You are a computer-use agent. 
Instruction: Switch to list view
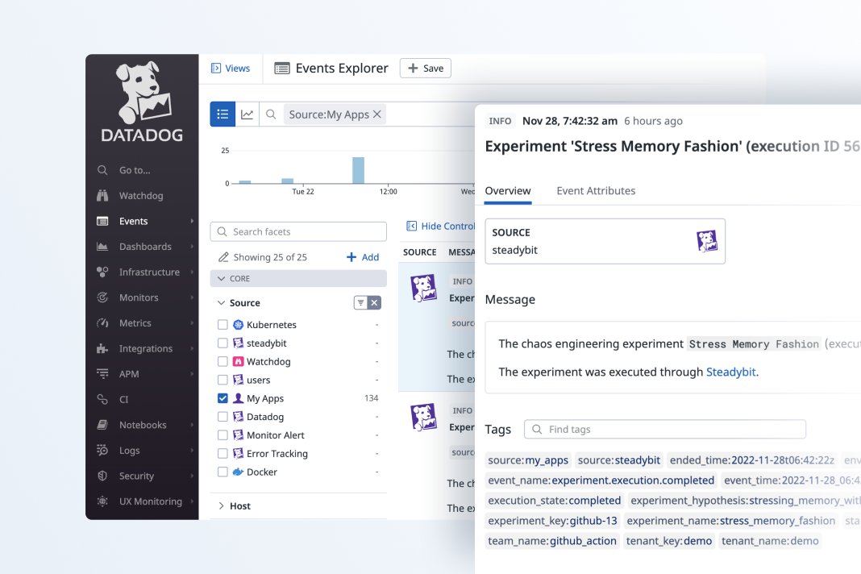pos(223,114)
